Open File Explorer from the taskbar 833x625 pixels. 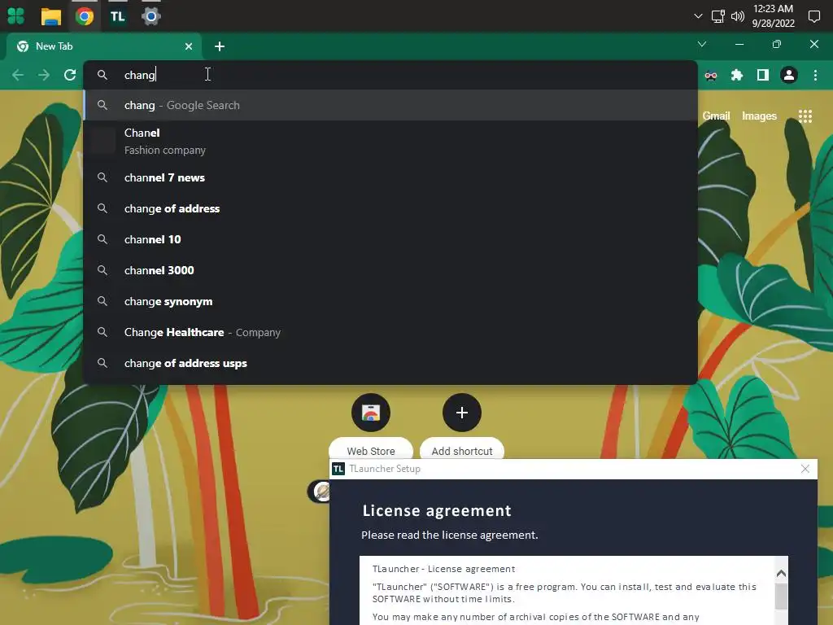tap(51, 16)
